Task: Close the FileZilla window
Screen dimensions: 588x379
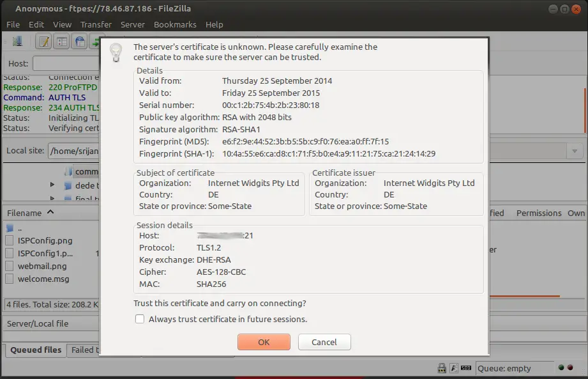Action: coord(576,9)
